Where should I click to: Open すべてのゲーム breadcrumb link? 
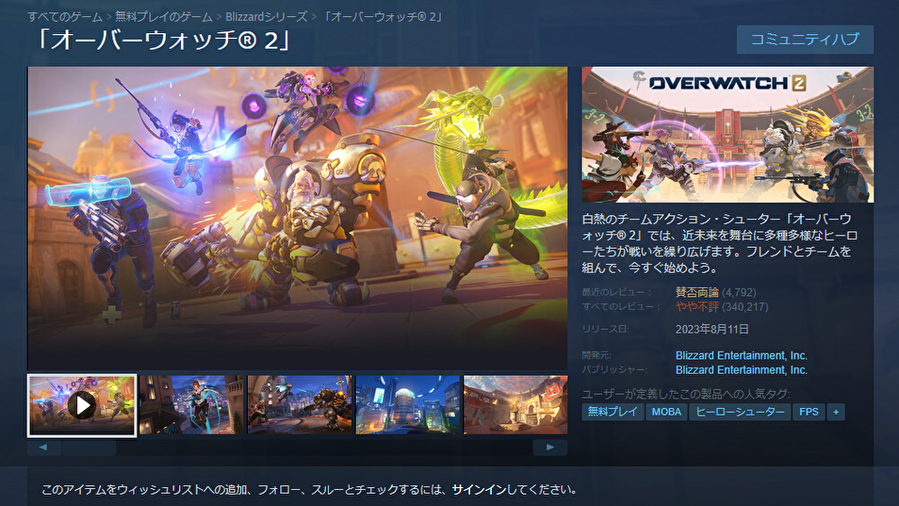(x=65, y=17)
